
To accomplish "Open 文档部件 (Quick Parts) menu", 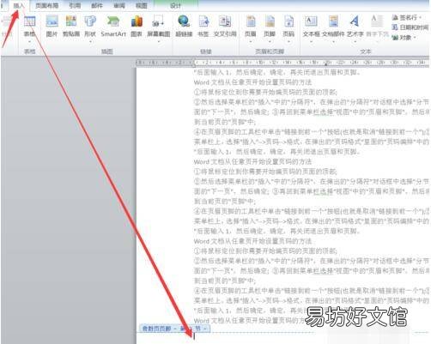I will click(333, 28).
